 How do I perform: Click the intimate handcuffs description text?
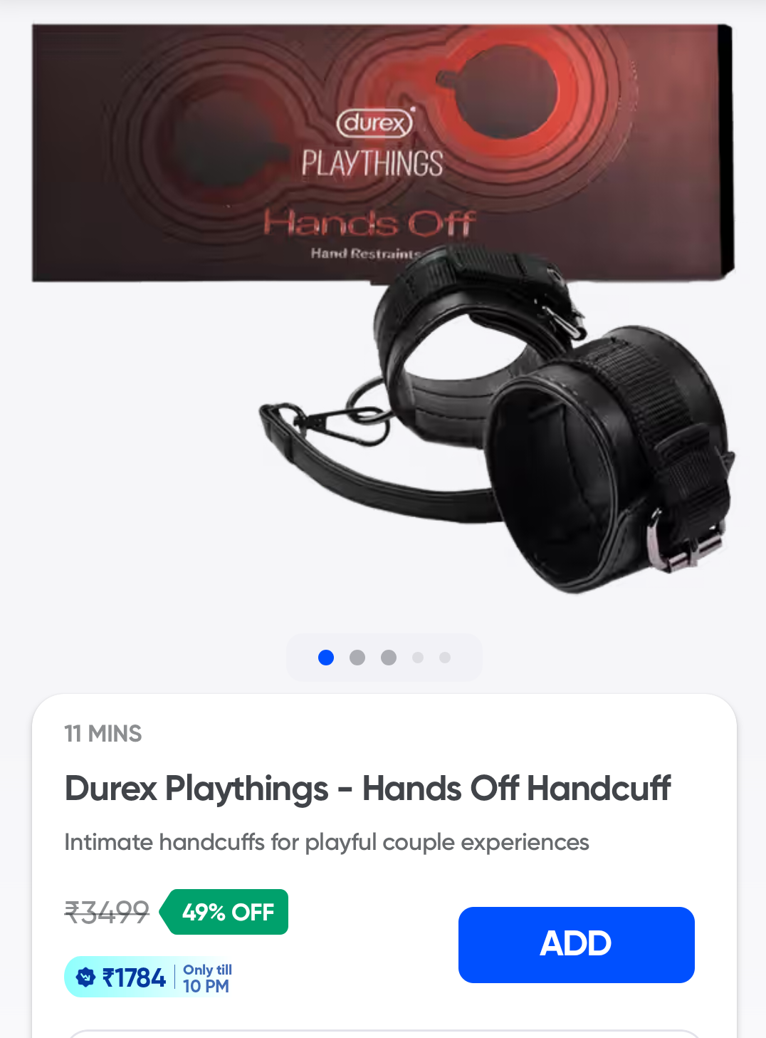point(327,842)
